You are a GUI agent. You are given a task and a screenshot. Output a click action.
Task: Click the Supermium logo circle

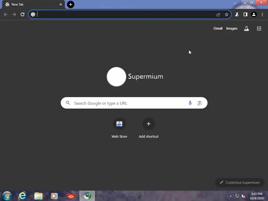[116, 77]
